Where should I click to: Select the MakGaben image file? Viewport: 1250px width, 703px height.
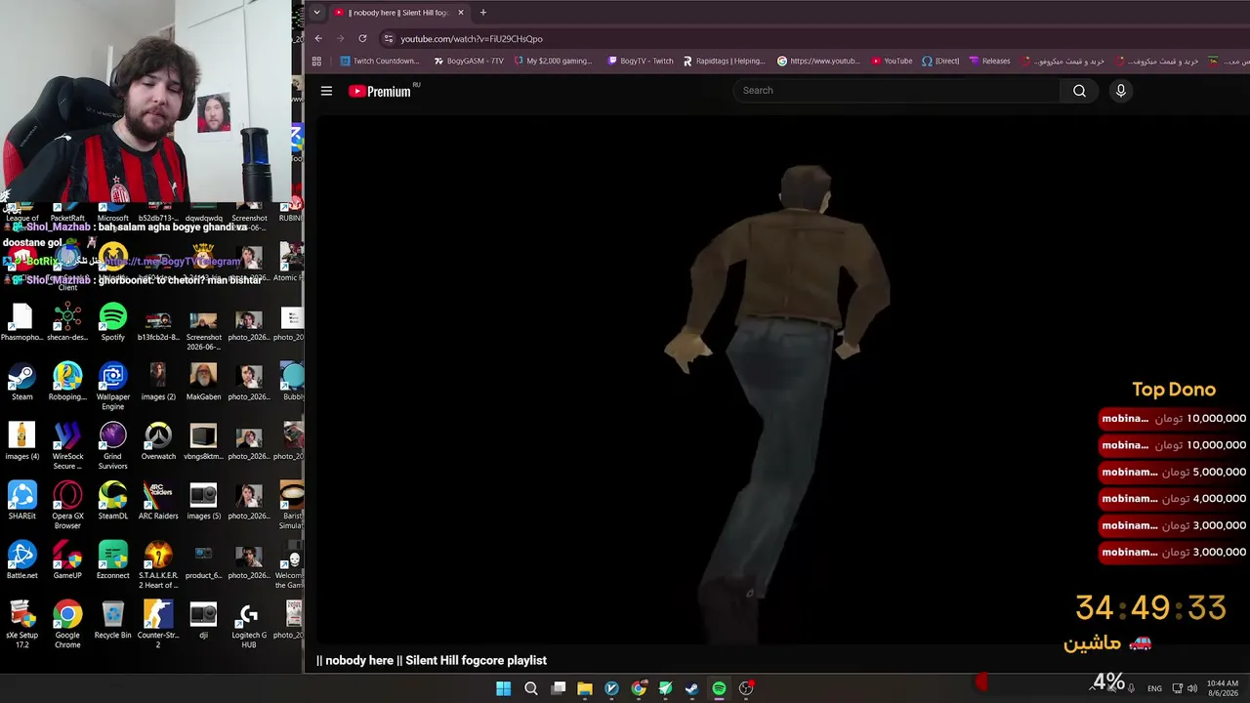(203, 383)
